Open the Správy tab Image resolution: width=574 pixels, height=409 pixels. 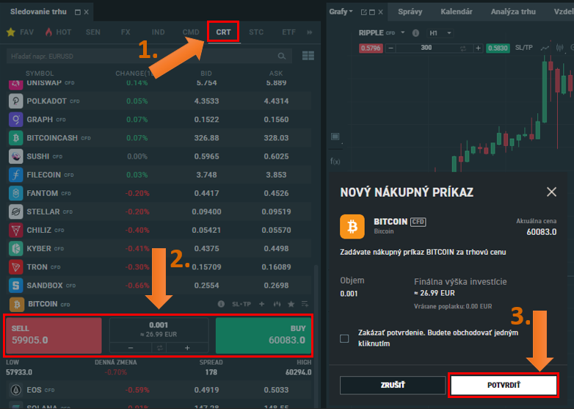410,12
